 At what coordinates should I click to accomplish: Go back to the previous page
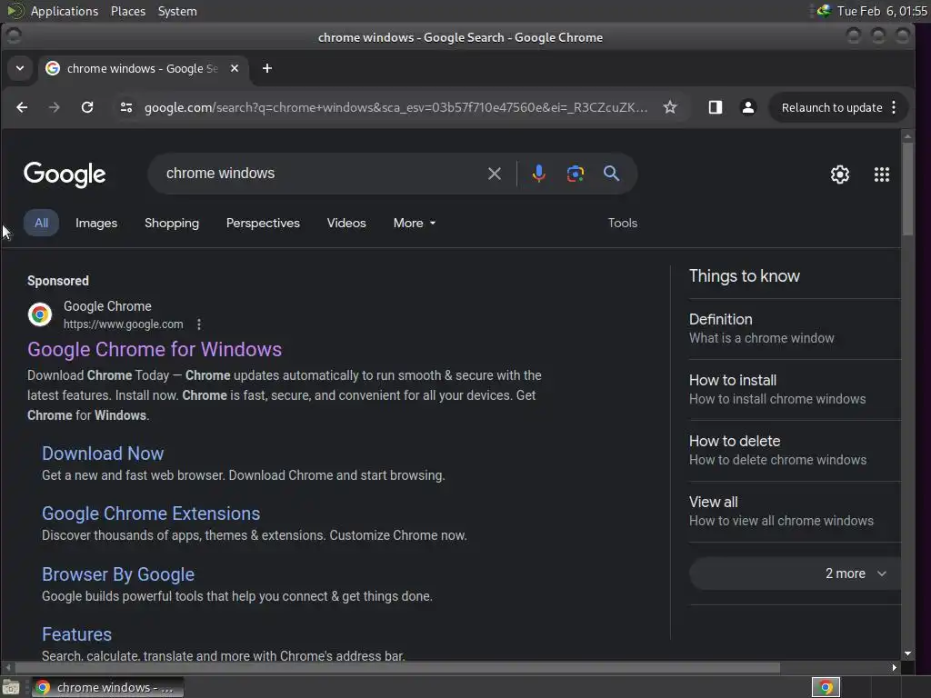tap(22, 107)
